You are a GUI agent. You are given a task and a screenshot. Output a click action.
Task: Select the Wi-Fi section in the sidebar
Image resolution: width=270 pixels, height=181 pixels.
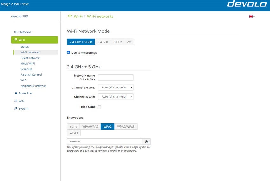coord(35,40)
